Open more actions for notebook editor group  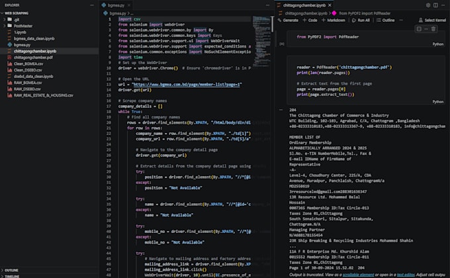click(443, 5)
